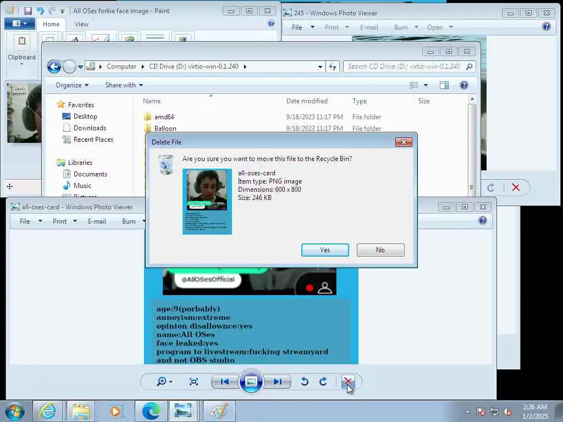The image size is (563, 422).
Task: Toggle the preview pane in Explorer
Action: coord(444,85)
